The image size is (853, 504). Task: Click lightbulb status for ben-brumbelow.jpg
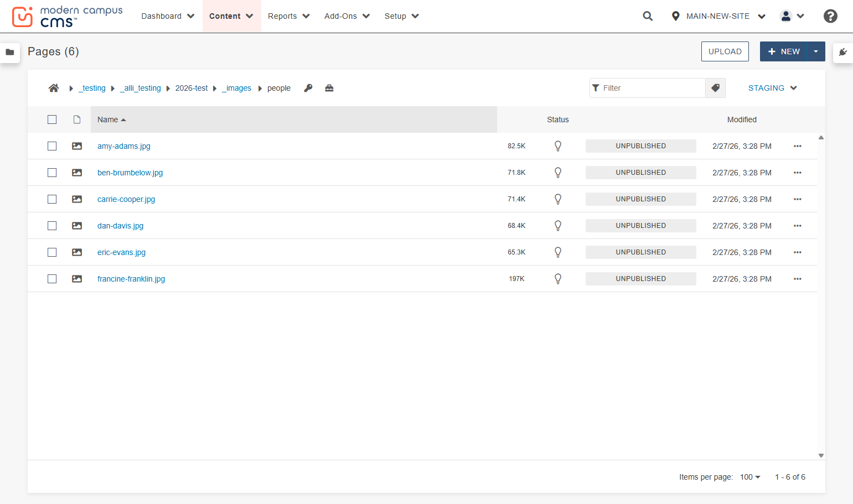click(558, 173)
